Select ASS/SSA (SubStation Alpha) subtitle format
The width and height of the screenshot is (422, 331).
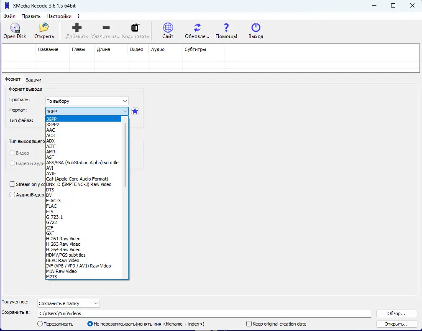pos(83,163)
